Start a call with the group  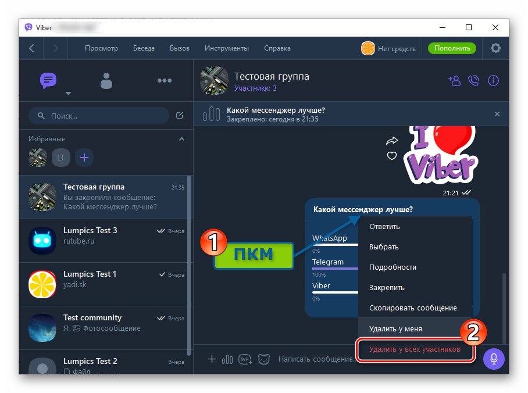tap(473, 80)
